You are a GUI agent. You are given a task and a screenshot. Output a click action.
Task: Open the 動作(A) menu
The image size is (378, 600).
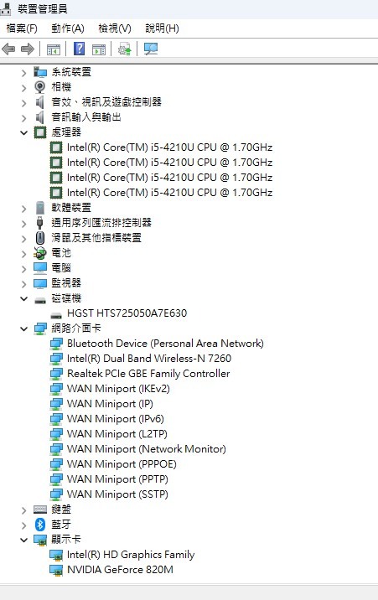click(x=67, y=28)
